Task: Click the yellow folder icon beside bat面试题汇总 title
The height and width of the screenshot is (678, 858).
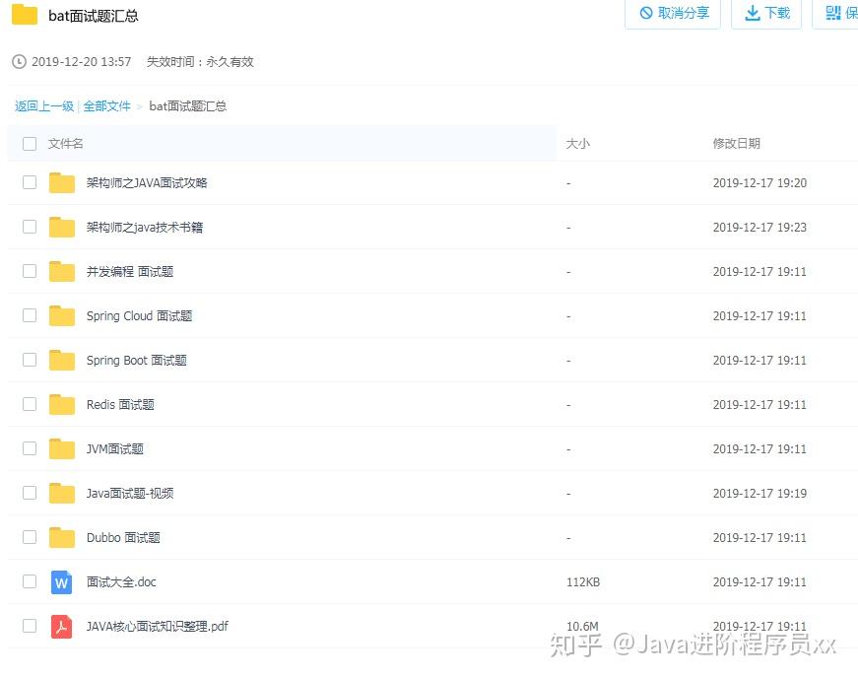Action: (x=26, y=16)
